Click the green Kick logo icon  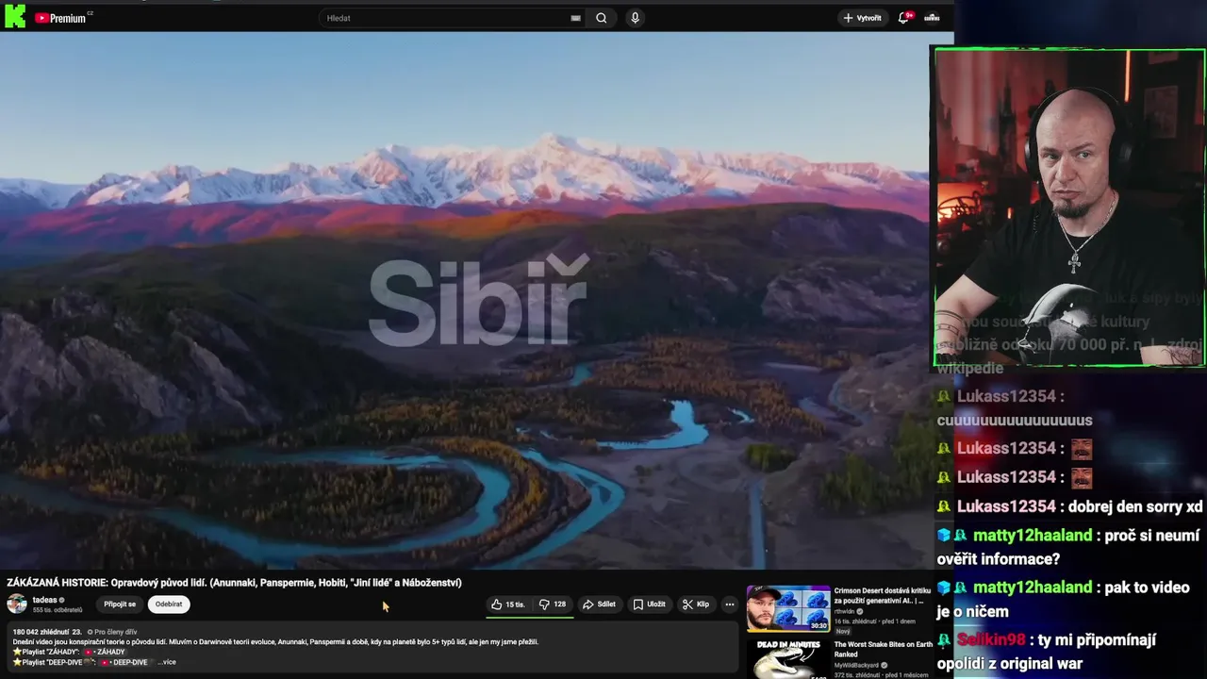15,16
